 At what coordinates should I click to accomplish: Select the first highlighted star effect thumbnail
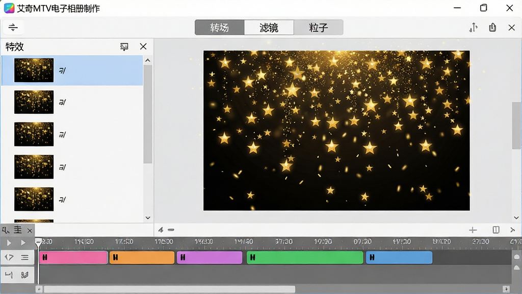34,70
